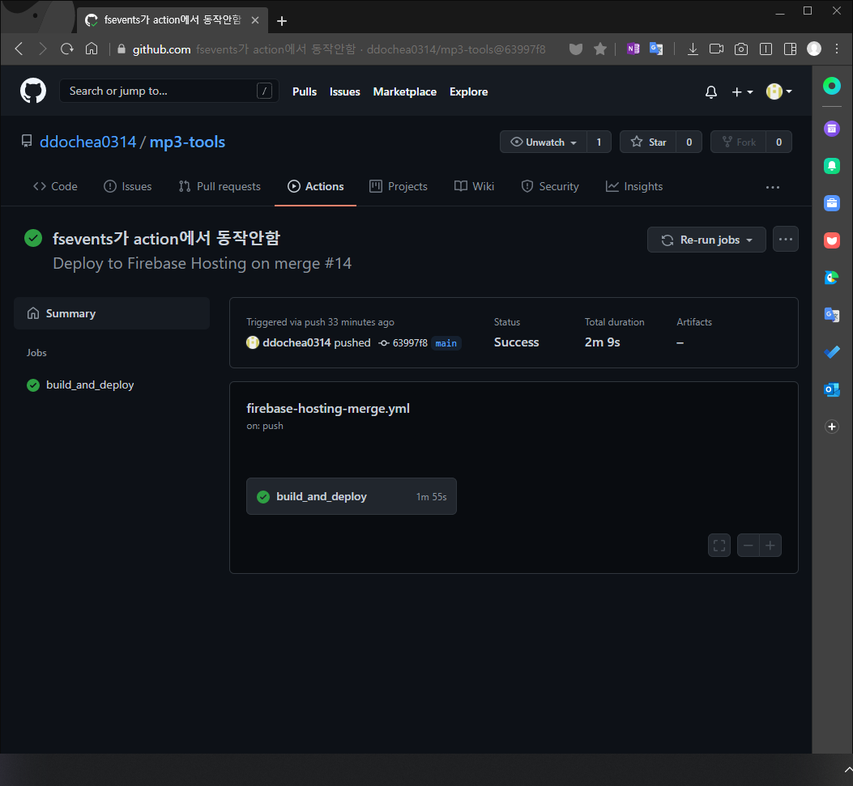Add a sidebar panel with plus

(x=831, y=426)
